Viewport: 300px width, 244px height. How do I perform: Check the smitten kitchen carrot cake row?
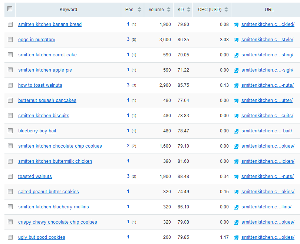(x=10, y=55)
